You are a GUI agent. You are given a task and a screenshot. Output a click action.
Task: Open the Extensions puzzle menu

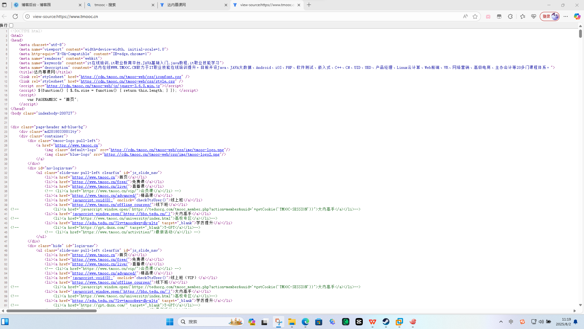tap(510, 16)
